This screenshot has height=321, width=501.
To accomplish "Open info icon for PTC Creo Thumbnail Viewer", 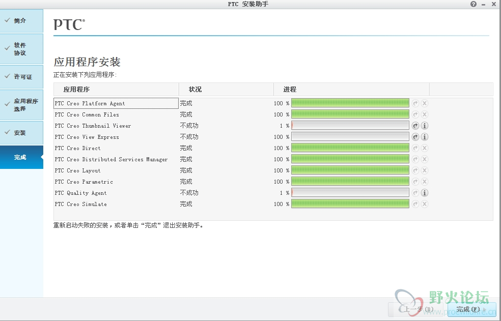I will (x=424, y=126).
